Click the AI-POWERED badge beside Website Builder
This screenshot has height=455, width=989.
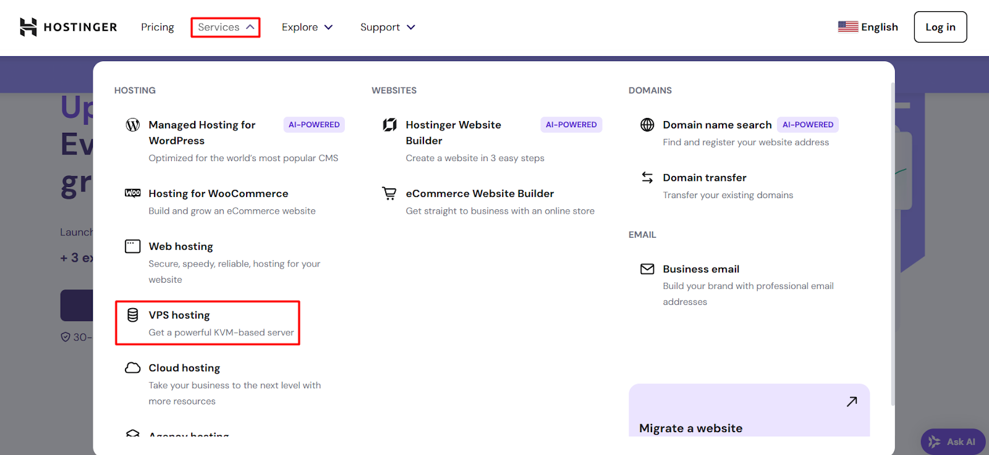pyautogui.click(x=571, y=125)
